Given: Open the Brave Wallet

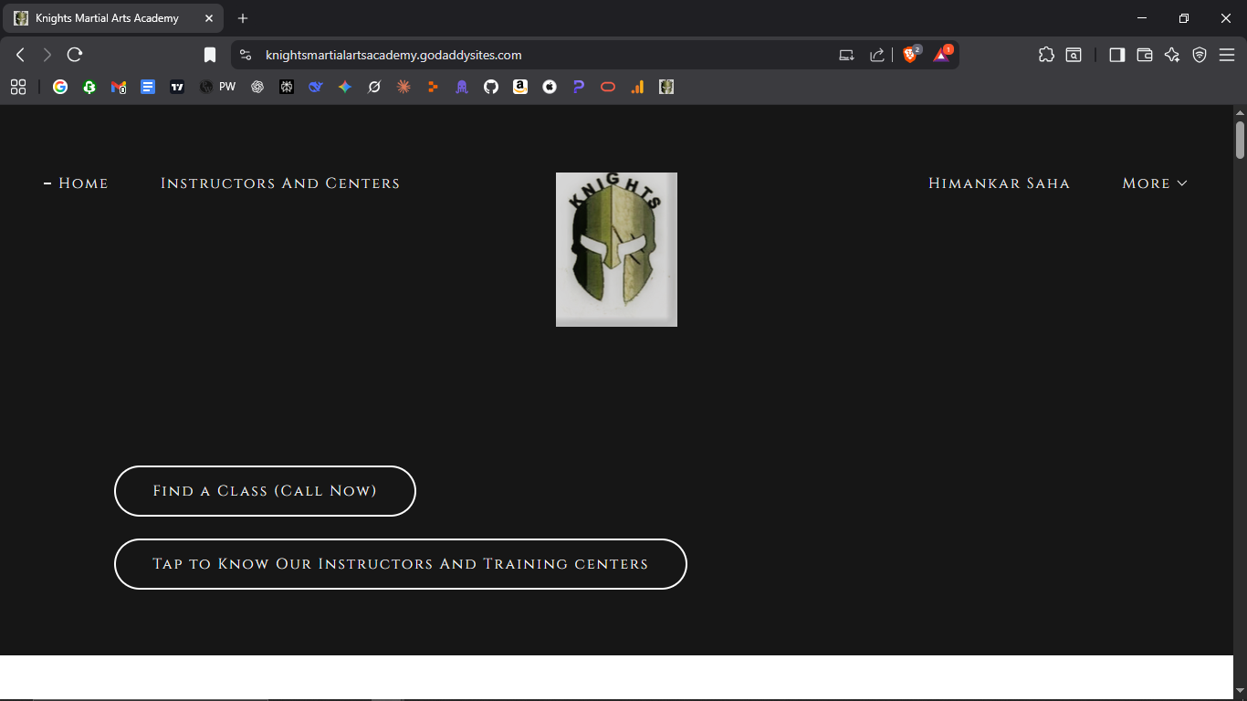Looking at the screenshot, I should coord(1144,55).
